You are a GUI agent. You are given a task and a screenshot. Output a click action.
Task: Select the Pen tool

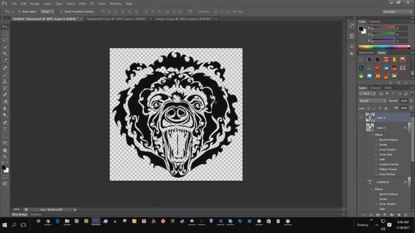(5, 122)
